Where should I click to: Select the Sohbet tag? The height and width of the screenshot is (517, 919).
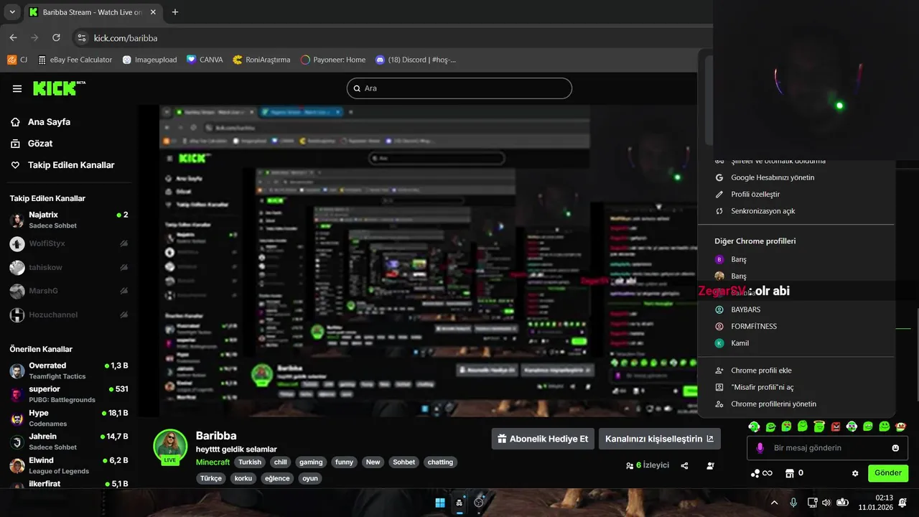pyautogui.click(x=403, y=462)
